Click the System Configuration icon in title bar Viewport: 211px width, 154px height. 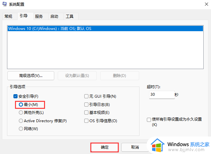[4, 4]
